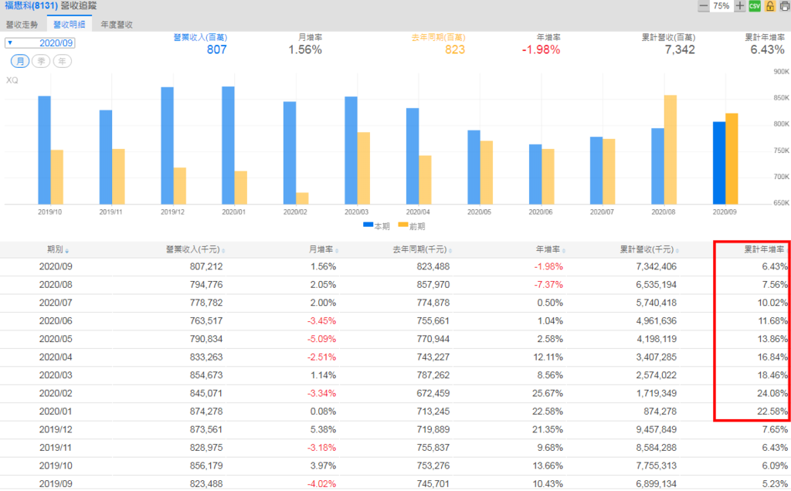Click revenue cell 807,212
The height and width of the screenshot is (491, 791).
[x=206, y=266]
